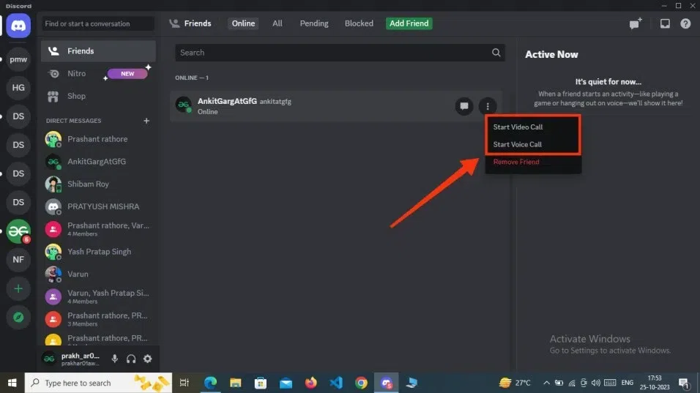Open Google Chrome from taskbar
Screen dimensions: 700x393
pos(361,383)
